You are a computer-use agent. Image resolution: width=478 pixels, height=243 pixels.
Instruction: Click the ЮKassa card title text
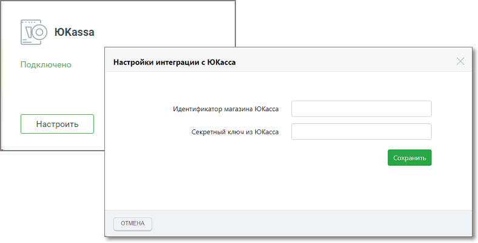(x=75, y=32)
